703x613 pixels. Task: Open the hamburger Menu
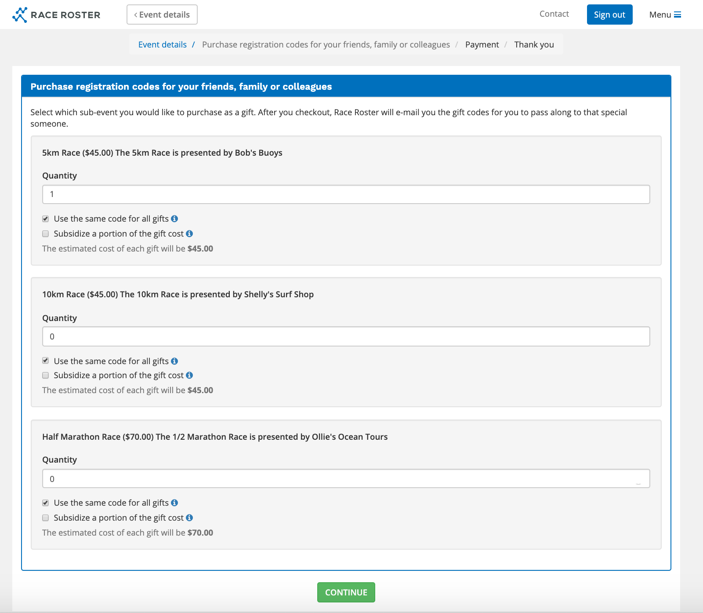pyautogui.click(x=665, y=15)
